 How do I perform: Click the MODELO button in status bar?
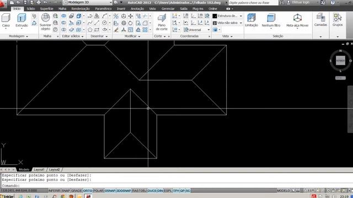pos(284,191)
